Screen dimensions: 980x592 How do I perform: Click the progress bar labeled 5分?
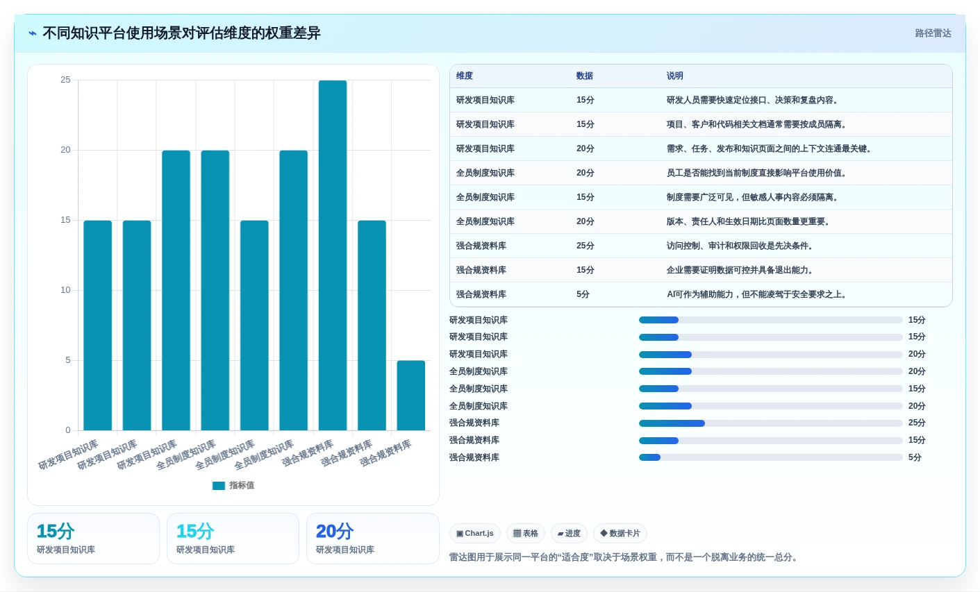coord(771,457)
